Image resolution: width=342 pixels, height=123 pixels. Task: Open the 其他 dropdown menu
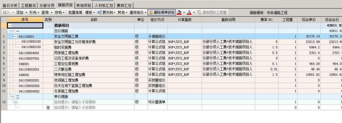(123, 12)
